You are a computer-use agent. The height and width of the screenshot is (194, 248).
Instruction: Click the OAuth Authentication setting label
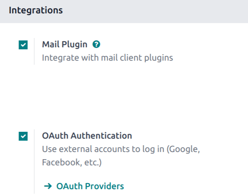tap(87, 135)
